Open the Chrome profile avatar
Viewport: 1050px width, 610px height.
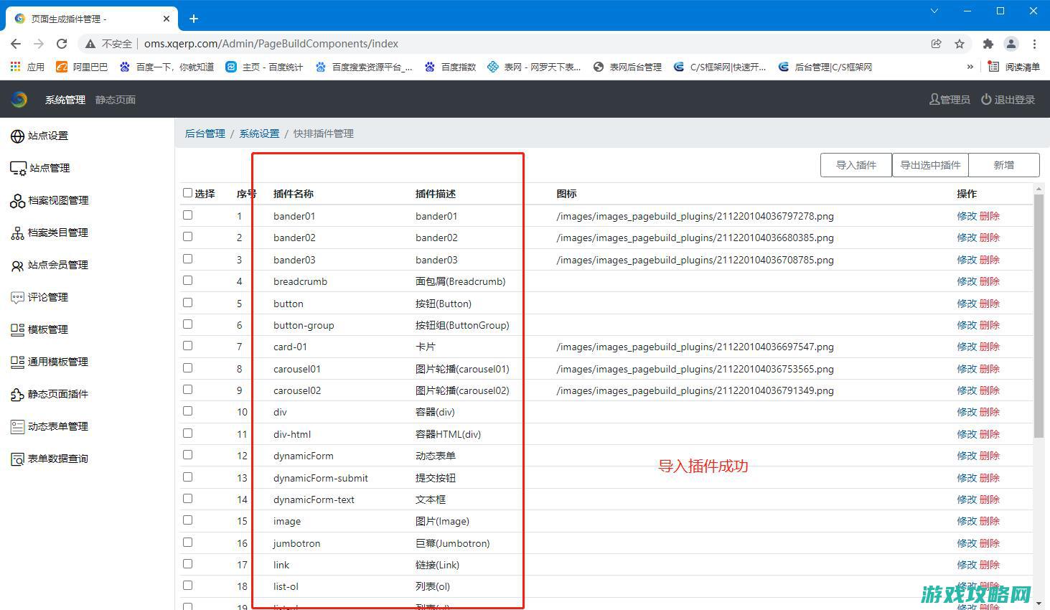pyautogui.click(x=1011, y=44)
